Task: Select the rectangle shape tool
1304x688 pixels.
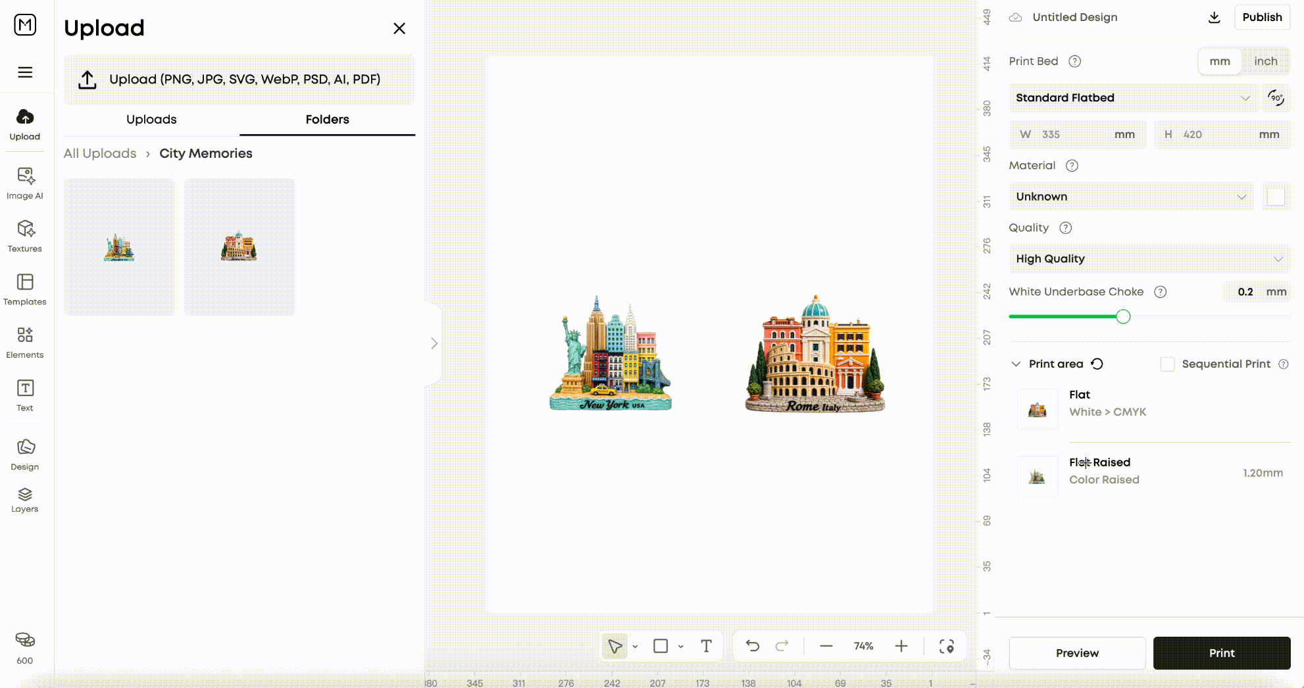Action: tap(661, 647)
